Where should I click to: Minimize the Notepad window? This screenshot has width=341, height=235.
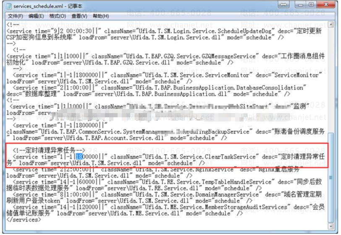tap(301, 5)
